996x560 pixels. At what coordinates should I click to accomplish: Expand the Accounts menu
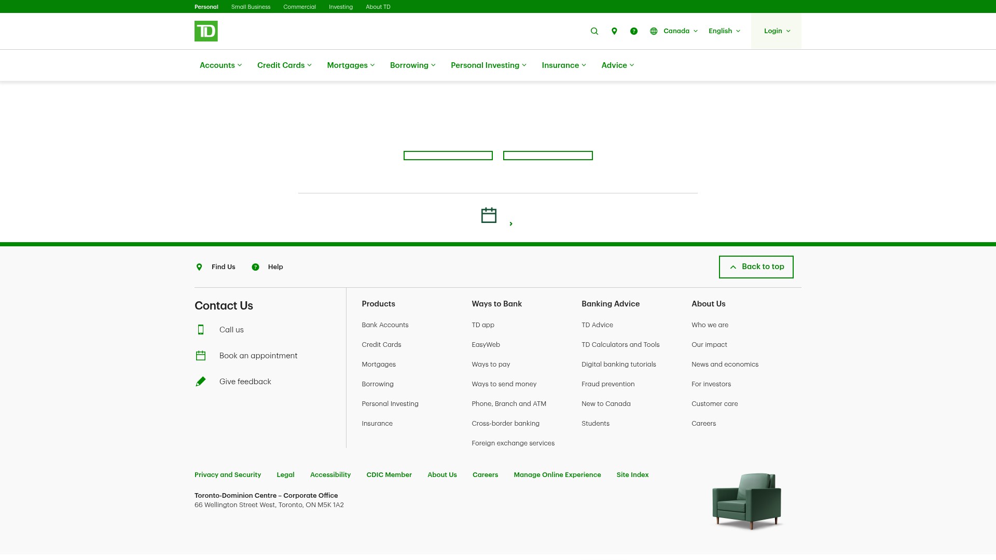point(220,65)
